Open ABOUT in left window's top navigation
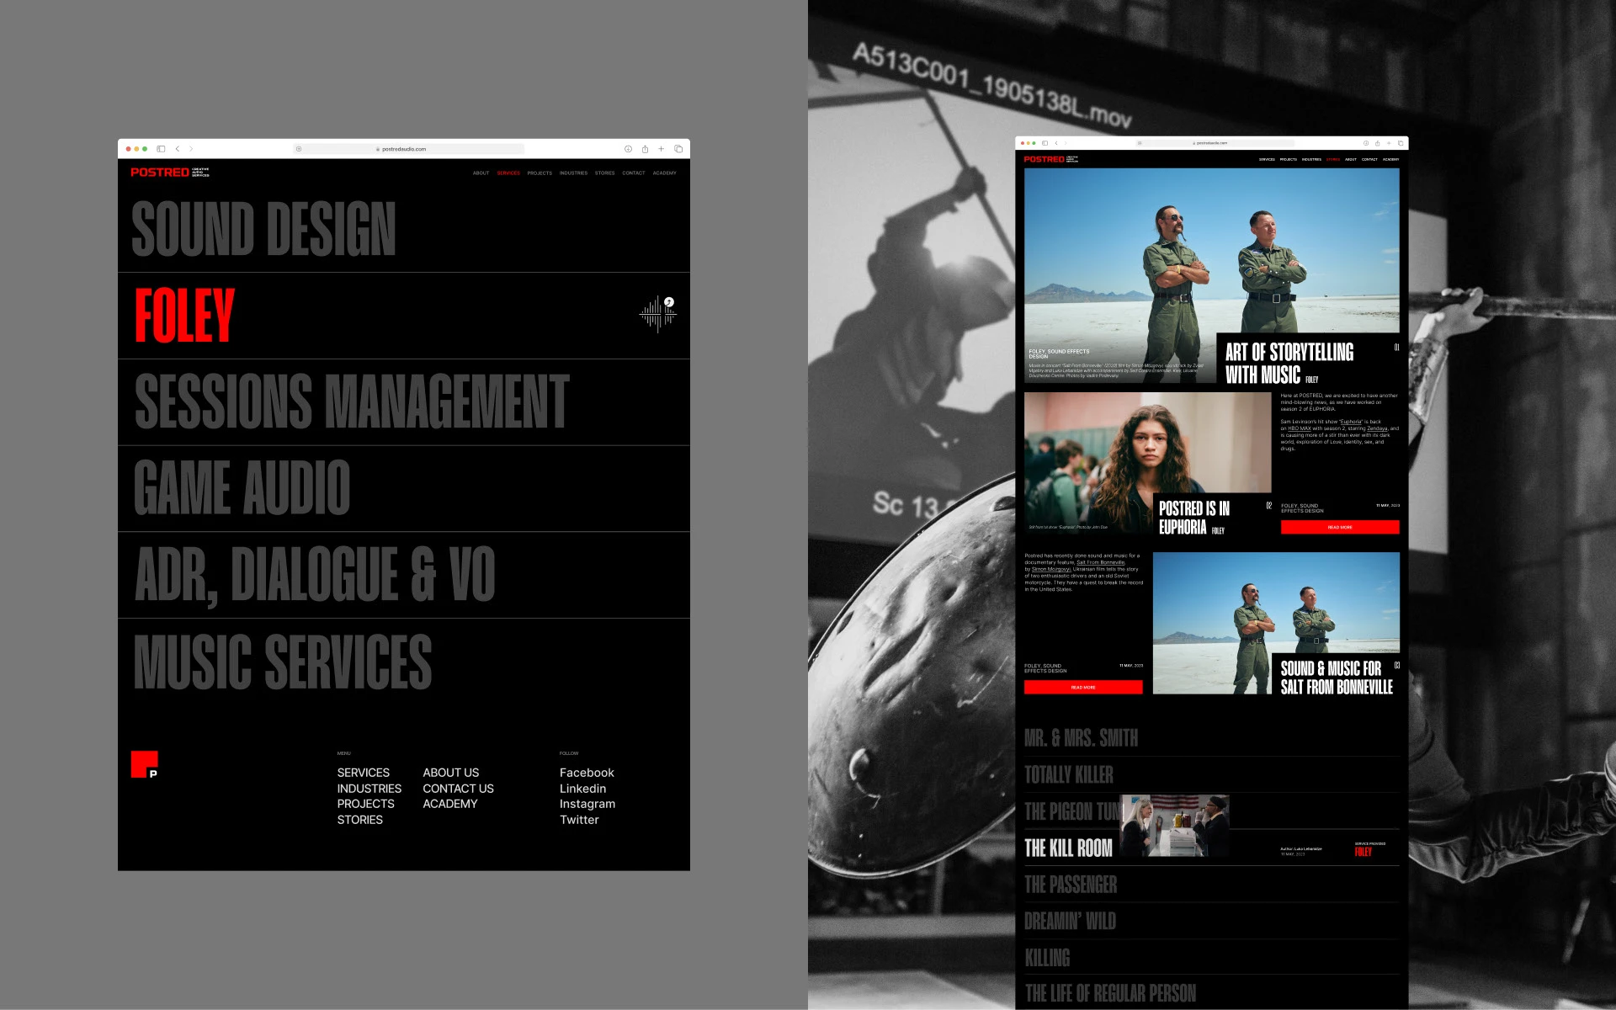The image size is (1616, 1010). click(481, 173)
